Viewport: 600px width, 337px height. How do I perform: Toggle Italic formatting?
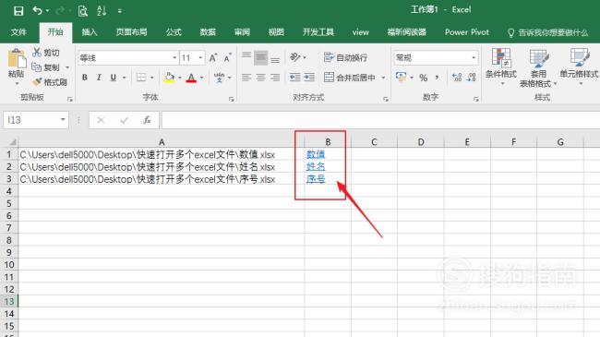tap(99, 78)
